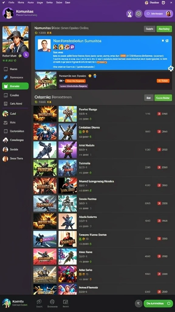Select the Sates Ttorrs avatar in sidebar

(5, 158)
